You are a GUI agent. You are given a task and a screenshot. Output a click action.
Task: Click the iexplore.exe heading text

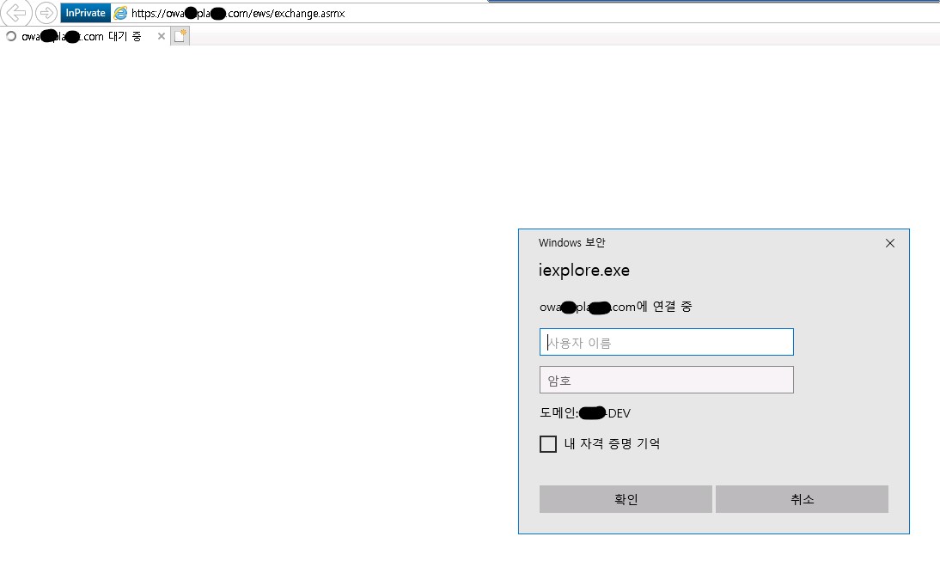point(584,271)
